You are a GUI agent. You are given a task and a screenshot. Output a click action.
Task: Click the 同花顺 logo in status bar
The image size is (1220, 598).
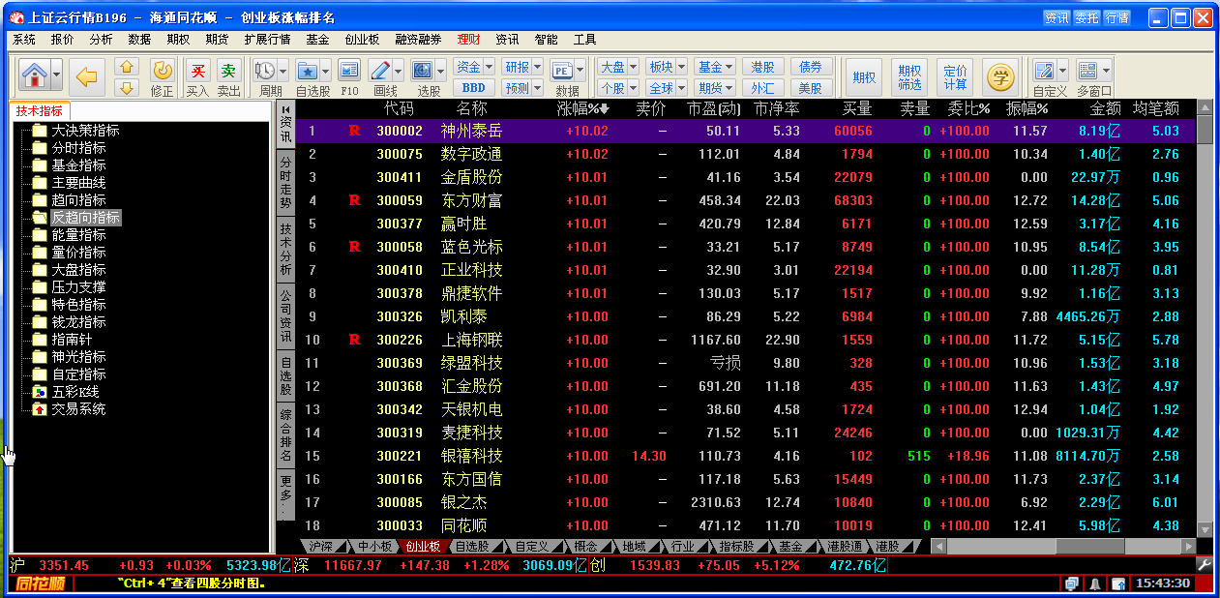point(40,583)
